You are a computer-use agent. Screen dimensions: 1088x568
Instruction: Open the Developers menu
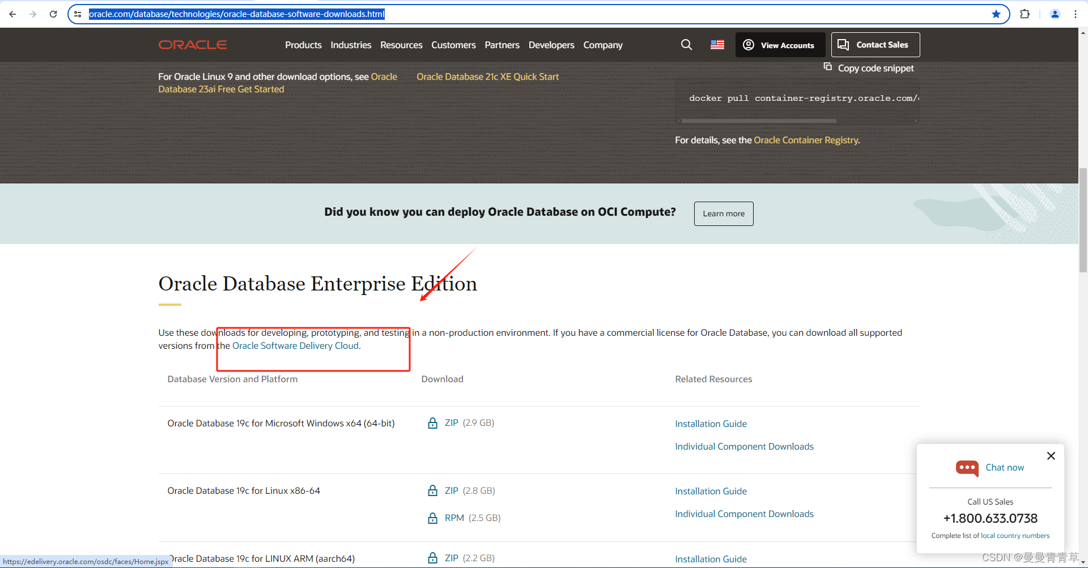tap(551, 45)
